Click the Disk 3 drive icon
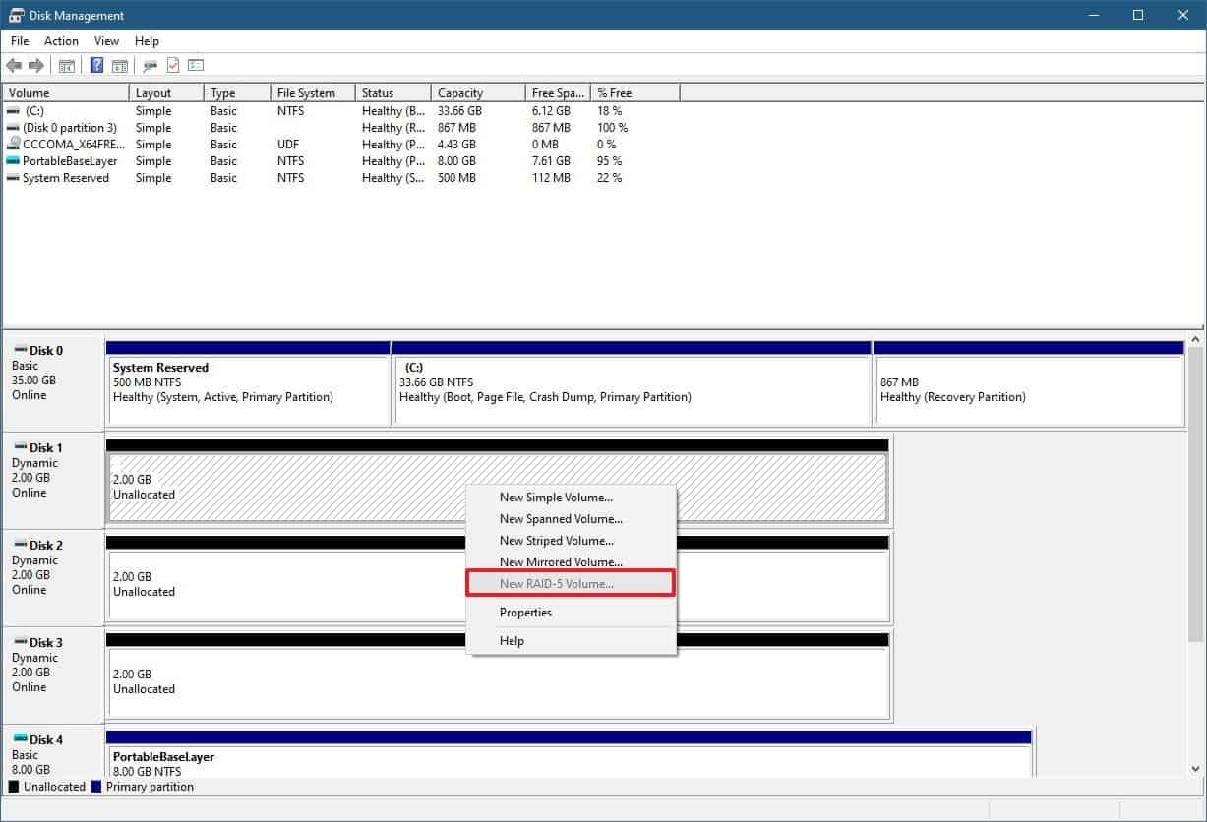The width and height of the screenshot is (1207, 822). (x=19, y=642)
